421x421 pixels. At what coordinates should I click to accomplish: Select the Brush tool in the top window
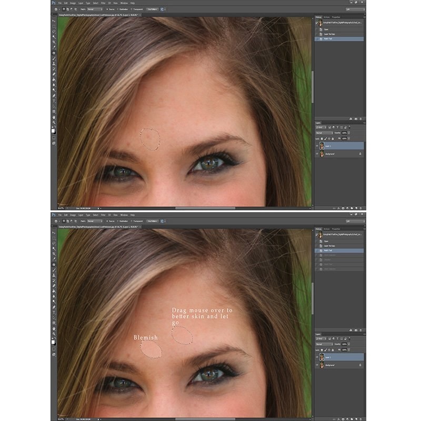54,58
